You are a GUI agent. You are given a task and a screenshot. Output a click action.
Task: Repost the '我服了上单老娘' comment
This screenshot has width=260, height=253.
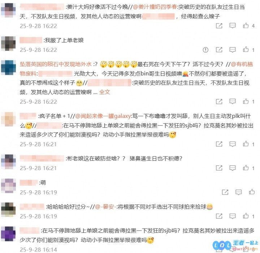pyautogui.click(x=219, y=50)
